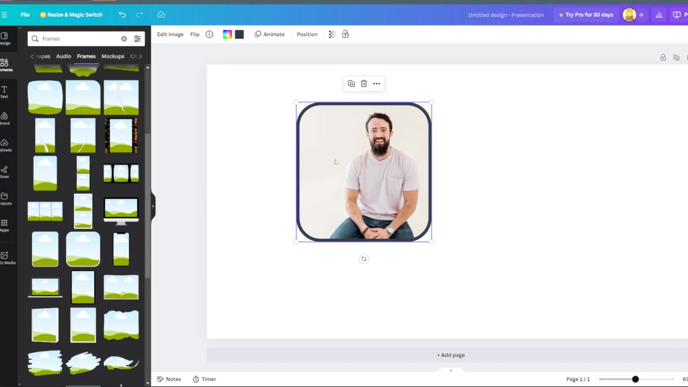Open the Position panel
Viewport: 688px width, 387px height.
(x=307, y=34)
